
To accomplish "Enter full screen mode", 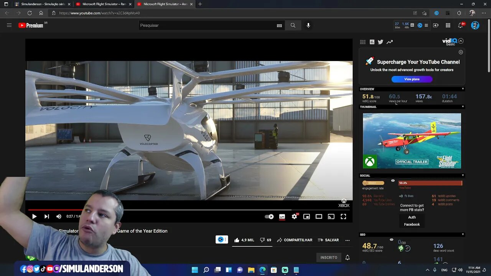I will coord(343,217).
